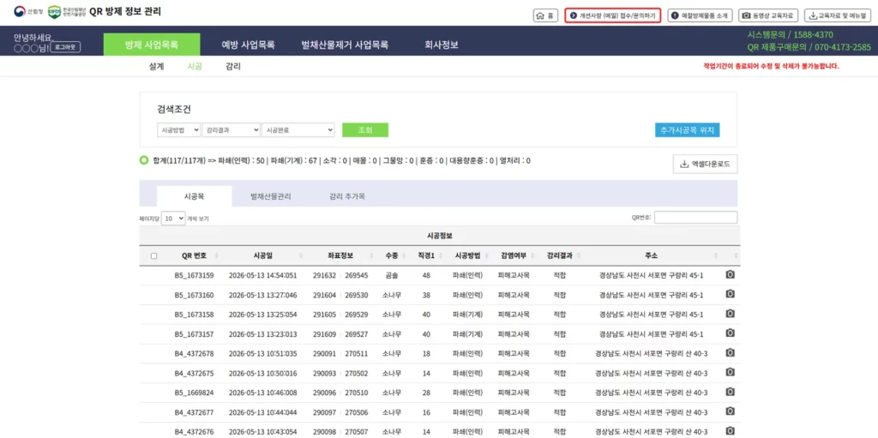
Task: Sort table by 감염여부 column
Action: [x=514, y=255]
